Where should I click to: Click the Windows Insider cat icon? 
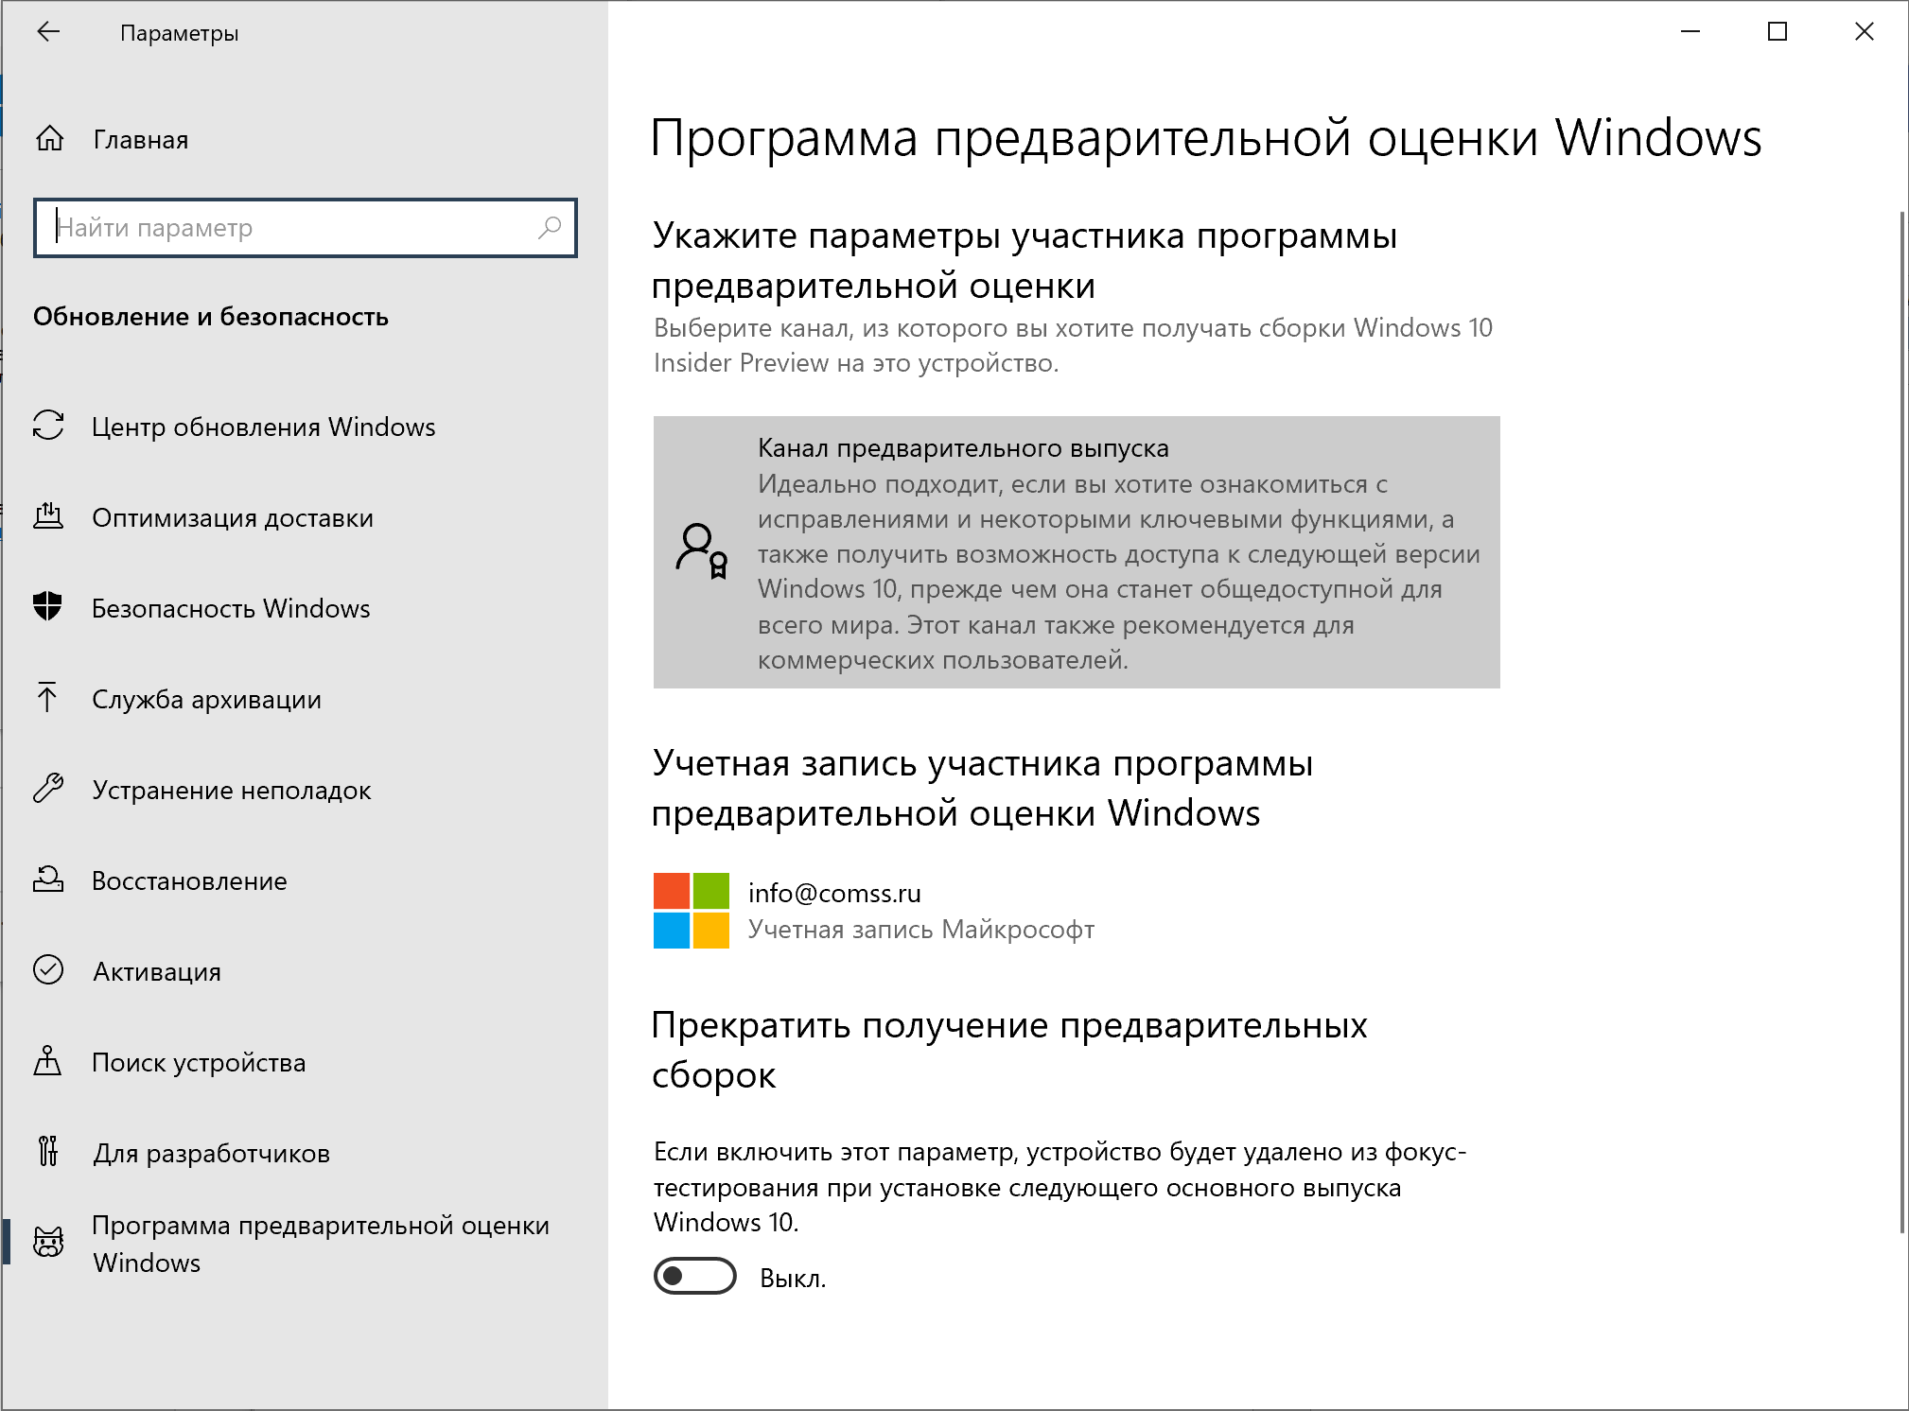[x=48, y=1243]
